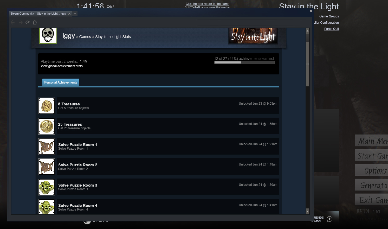Select the Personal Achievements tab
Image resolution: width=388 pixels, height=229 pixels.
click(61, 82)
